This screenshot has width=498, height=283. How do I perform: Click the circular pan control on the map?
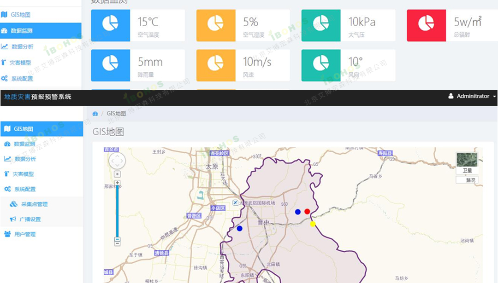coord(117,161)
